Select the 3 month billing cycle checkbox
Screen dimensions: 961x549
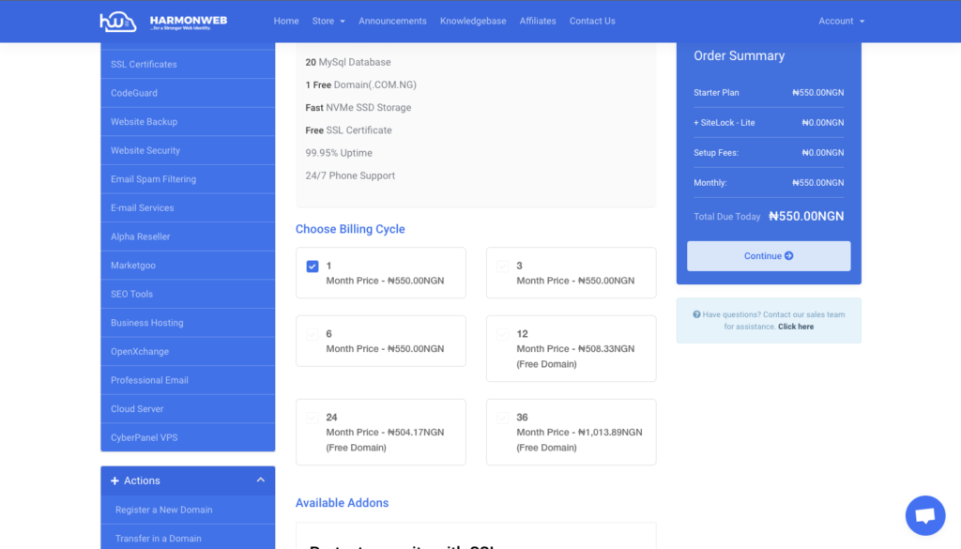coord(503,266)
